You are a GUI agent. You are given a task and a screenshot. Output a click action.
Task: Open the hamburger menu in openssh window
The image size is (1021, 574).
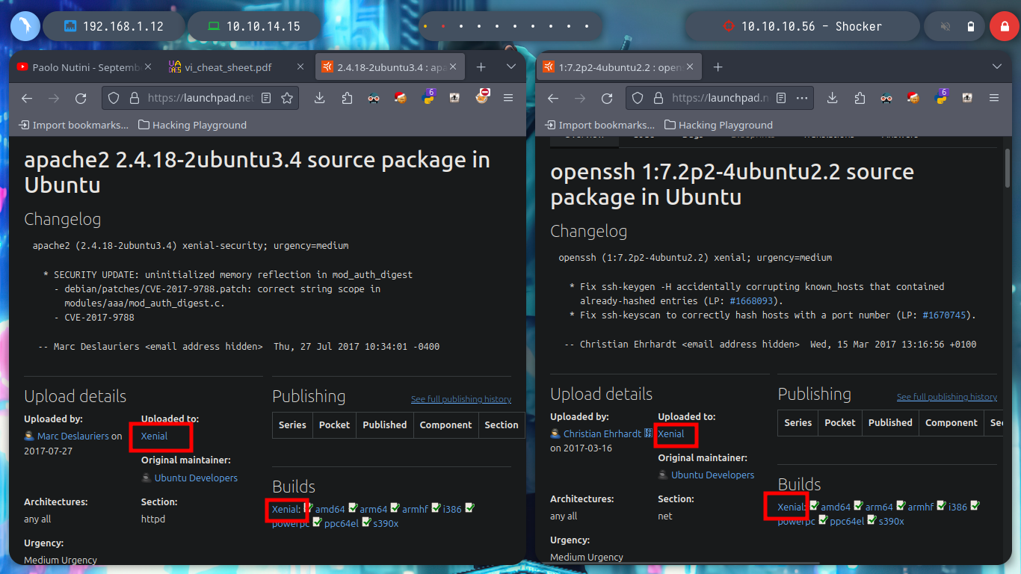[994, 98]
